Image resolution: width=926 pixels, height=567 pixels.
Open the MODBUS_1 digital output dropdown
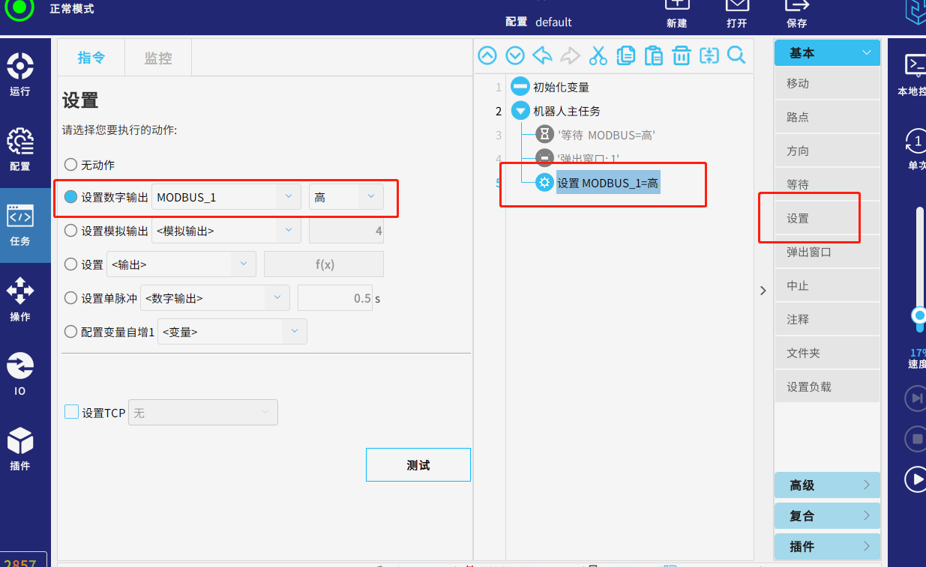226,197
